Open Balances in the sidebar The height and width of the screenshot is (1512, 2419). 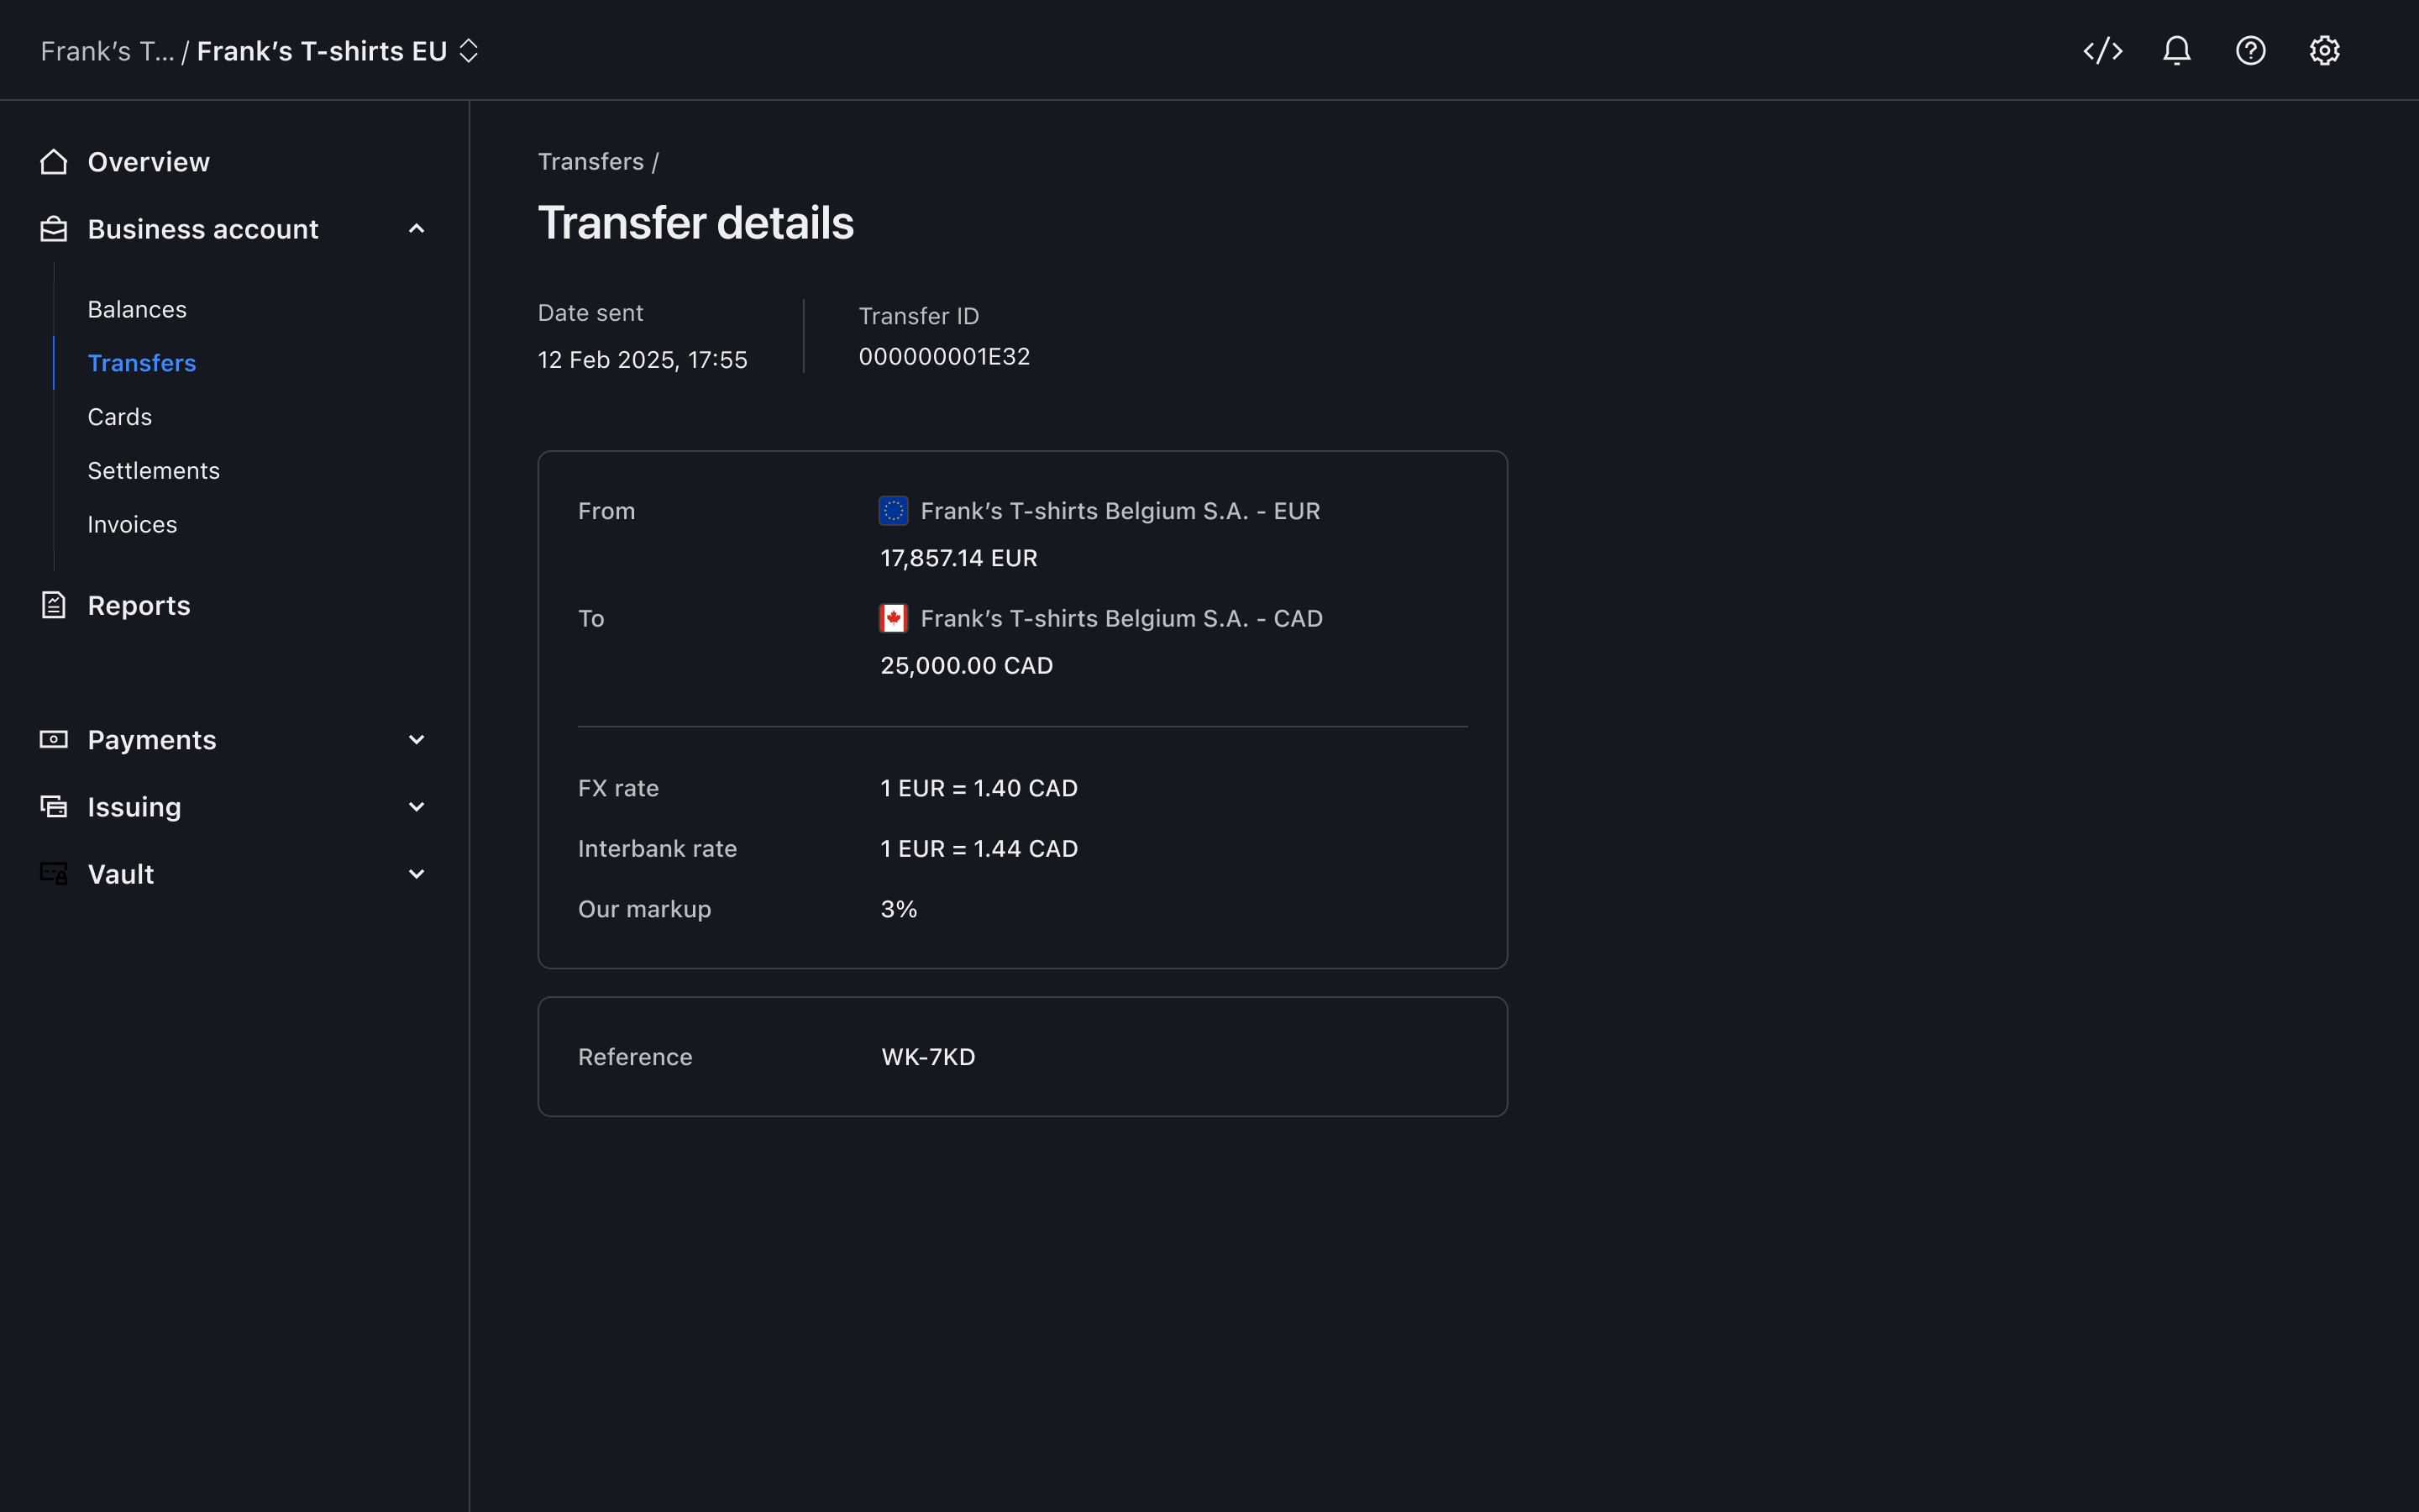[137, 309]
